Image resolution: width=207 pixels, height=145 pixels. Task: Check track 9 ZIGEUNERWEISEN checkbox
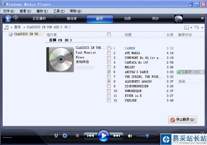point(109,86)
